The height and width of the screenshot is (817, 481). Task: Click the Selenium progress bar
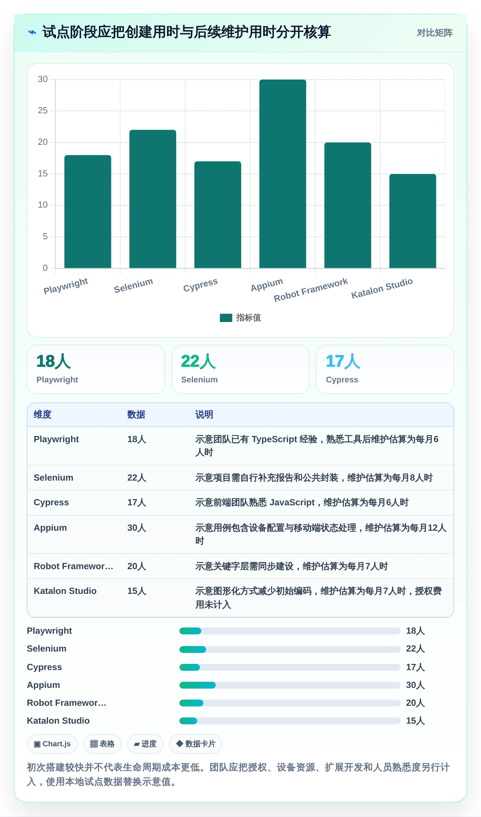(290, 649)
